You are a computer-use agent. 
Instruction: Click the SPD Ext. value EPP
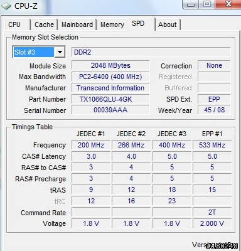(x=214, y=99)
